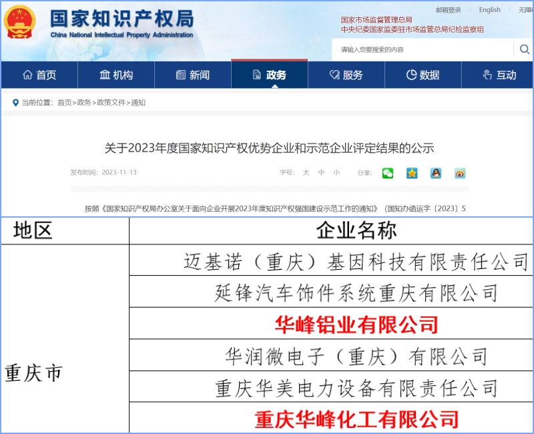Viewport: 534px width, 434px height.
Task: Open the 首页 home nav tab
Action: [x=39, y=75]
